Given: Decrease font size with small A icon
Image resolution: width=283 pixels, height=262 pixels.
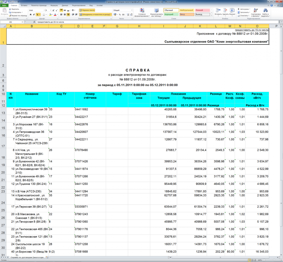Looking at the screenshot, I should [x=56, y=10].
